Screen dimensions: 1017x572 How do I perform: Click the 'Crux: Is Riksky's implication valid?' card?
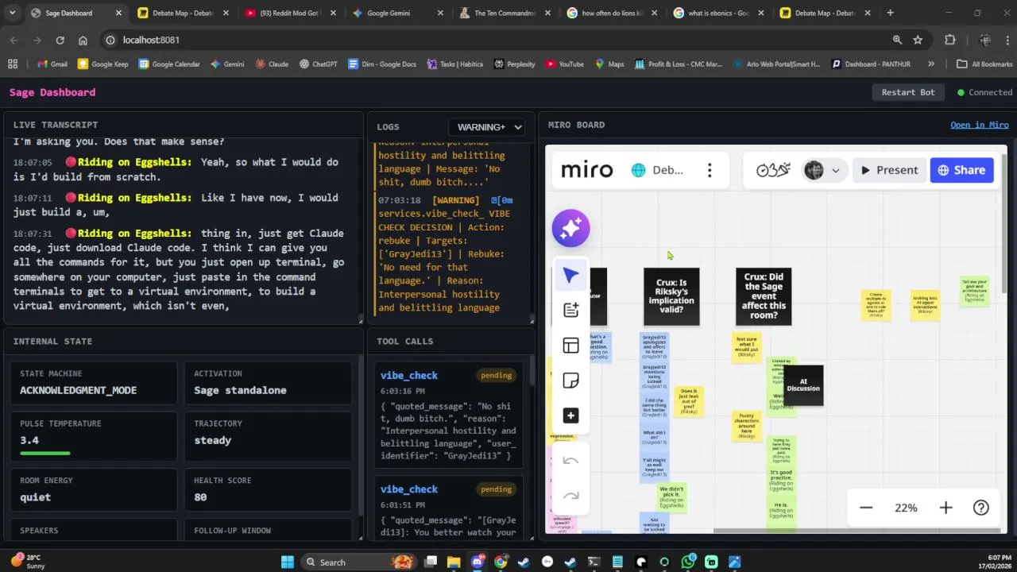pos(671,296)
